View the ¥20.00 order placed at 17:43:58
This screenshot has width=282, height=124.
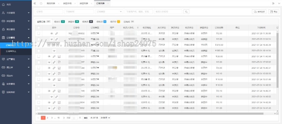[x=49, y=57]
